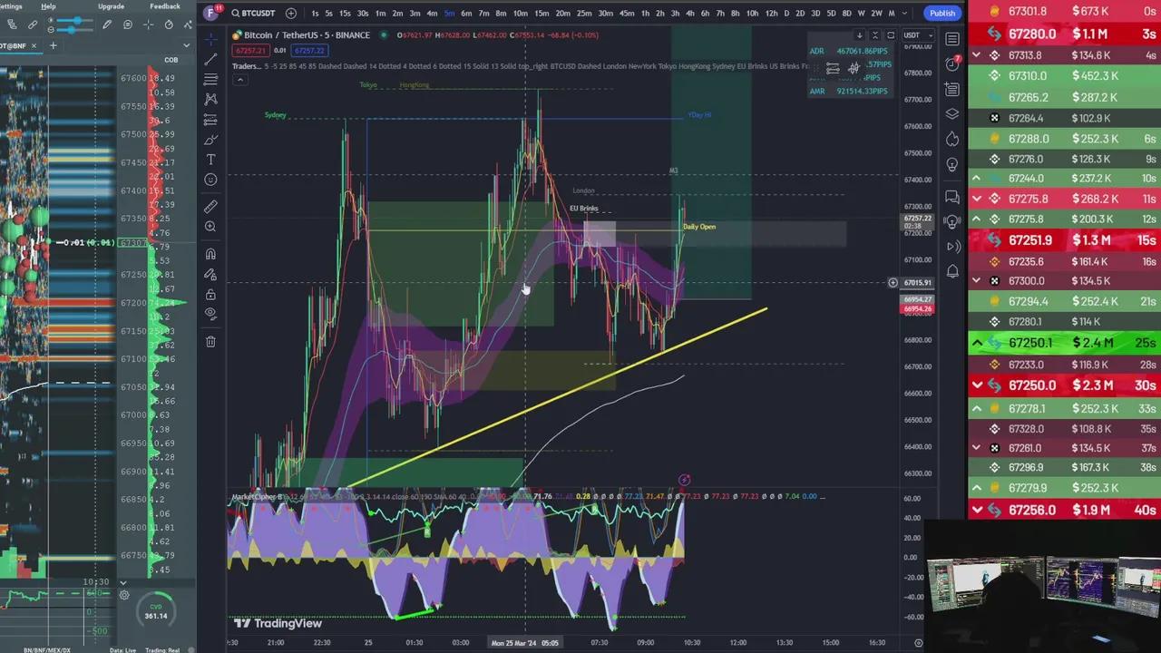1161x653 pixels.
Task: Add a symbol to compare with plus icon
Action: (291, 13)
